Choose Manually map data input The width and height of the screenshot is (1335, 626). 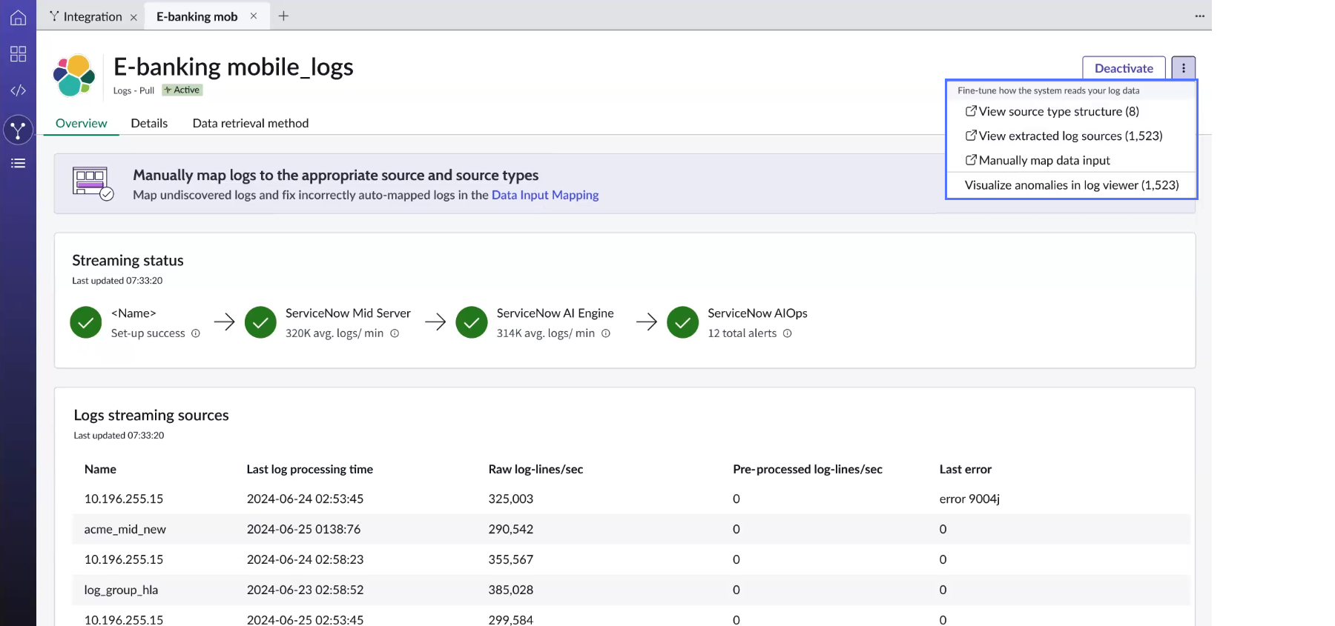pyautogui.click(x=1044, y=160)
